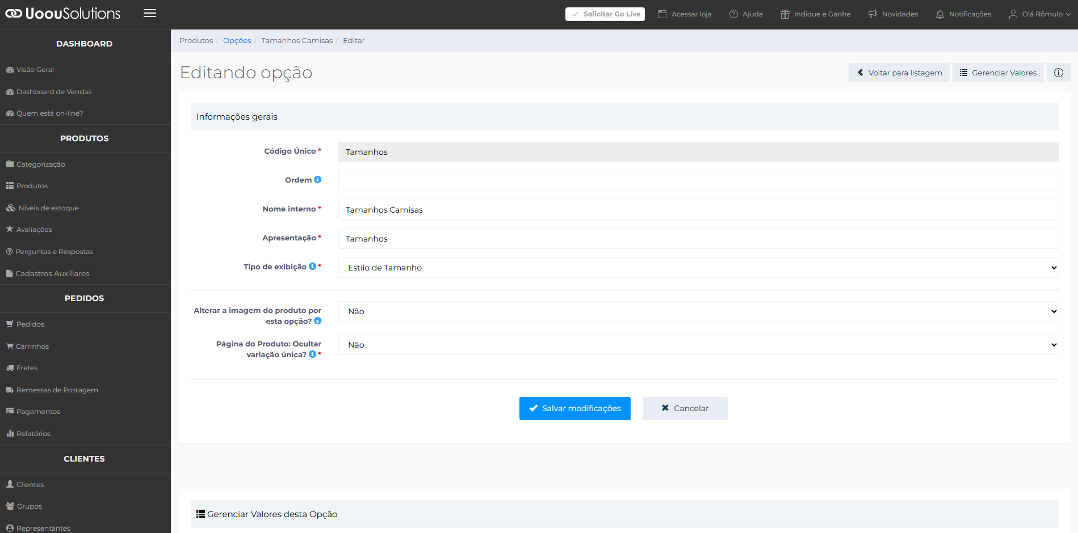This screenshot has width=1078, height=533.
Task: Click the Gerenciar Valores button
Action: pyautogui.click(x=998, y=73)
